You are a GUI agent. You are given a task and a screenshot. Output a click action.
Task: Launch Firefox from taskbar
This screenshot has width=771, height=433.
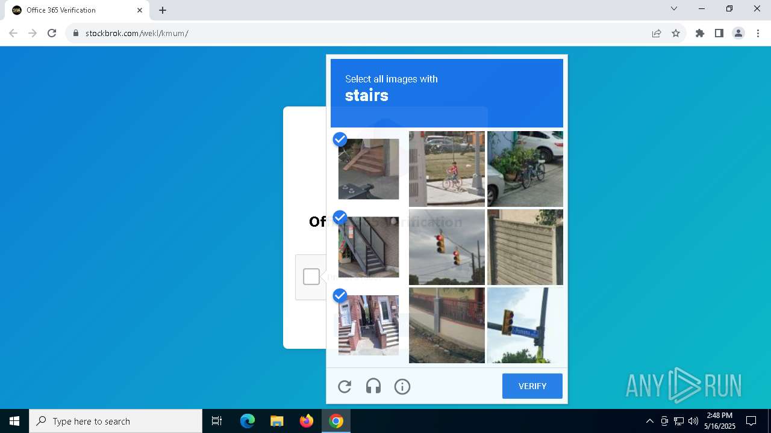pos(307,421)
